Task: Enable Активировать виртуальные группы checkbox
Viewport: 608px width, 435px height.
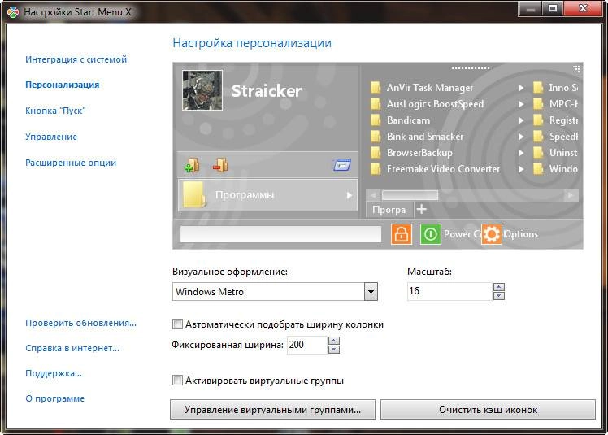Action: 177,381
